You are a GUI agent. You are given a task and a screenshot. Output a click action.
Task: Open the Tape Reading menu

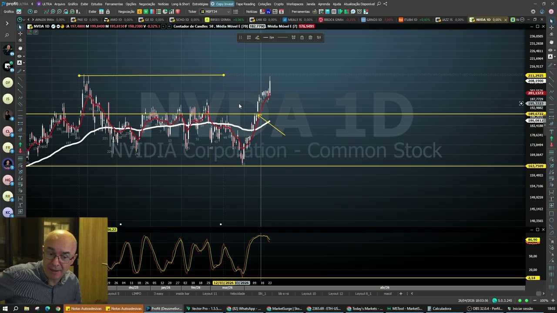[x=245, y=4]
